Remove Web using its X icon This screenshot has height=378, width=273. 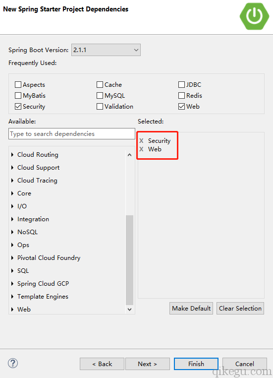(x=141, y=149)
